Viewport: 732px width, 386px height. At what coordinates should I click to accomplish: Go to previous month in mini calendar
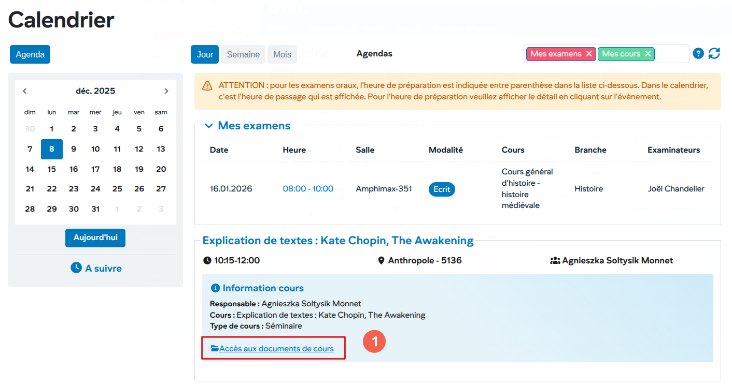point(24,91)
